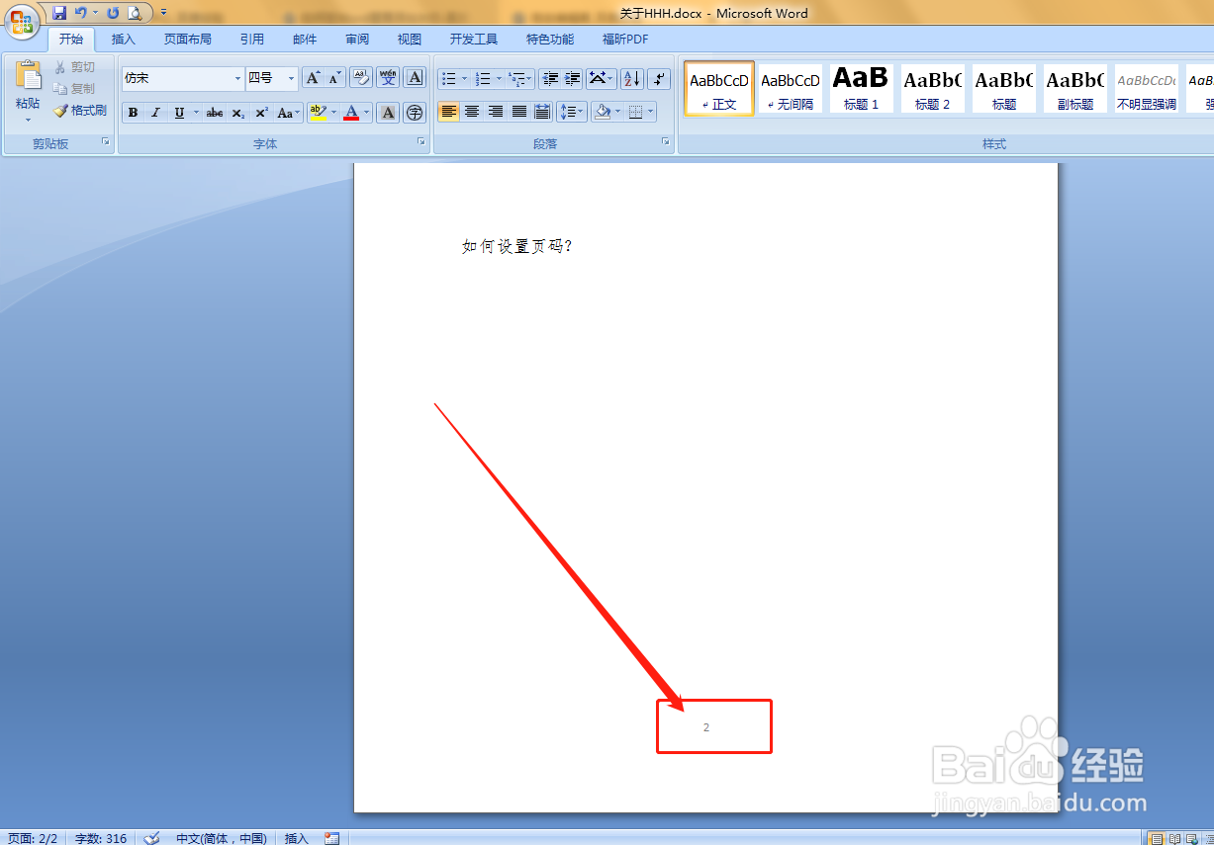This screenshot has width=1214, height=845.
Task: Open the borders dropdown
Action: (x=650, y=112)
